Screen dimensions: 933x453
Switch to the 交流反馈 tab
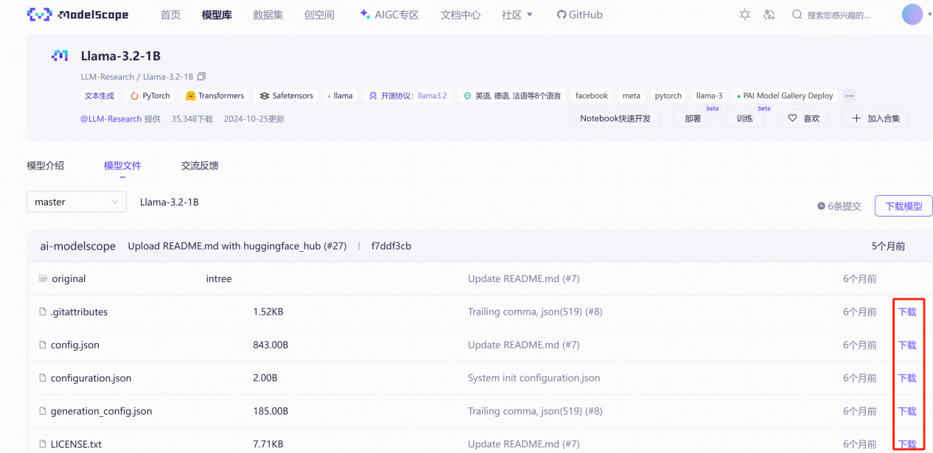pos(200,166)
